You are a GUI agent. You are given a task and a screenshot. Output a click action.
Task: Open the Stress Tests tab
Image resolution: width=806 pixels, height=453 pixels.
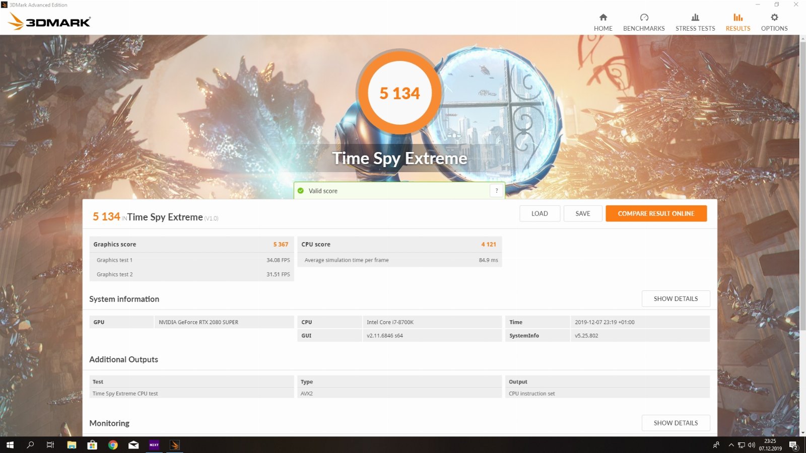coord(695,23)
